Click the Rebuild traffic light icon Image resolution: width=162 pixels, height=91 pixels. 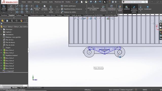point(110,2)
